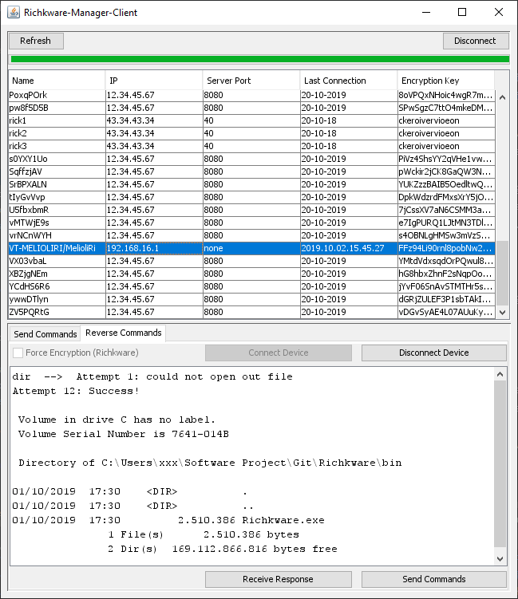Select the vMTWjE9s device row
The image size is (518, 599).
click(252, 223)
